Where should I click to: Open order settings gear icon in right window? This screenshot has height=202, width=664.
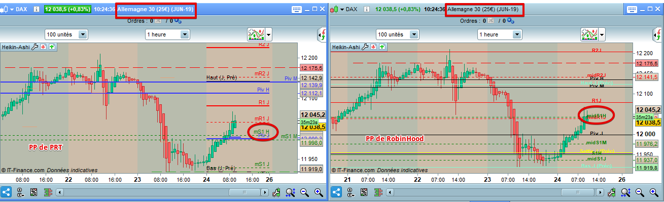pyautogui.click(x=510, y=21)
